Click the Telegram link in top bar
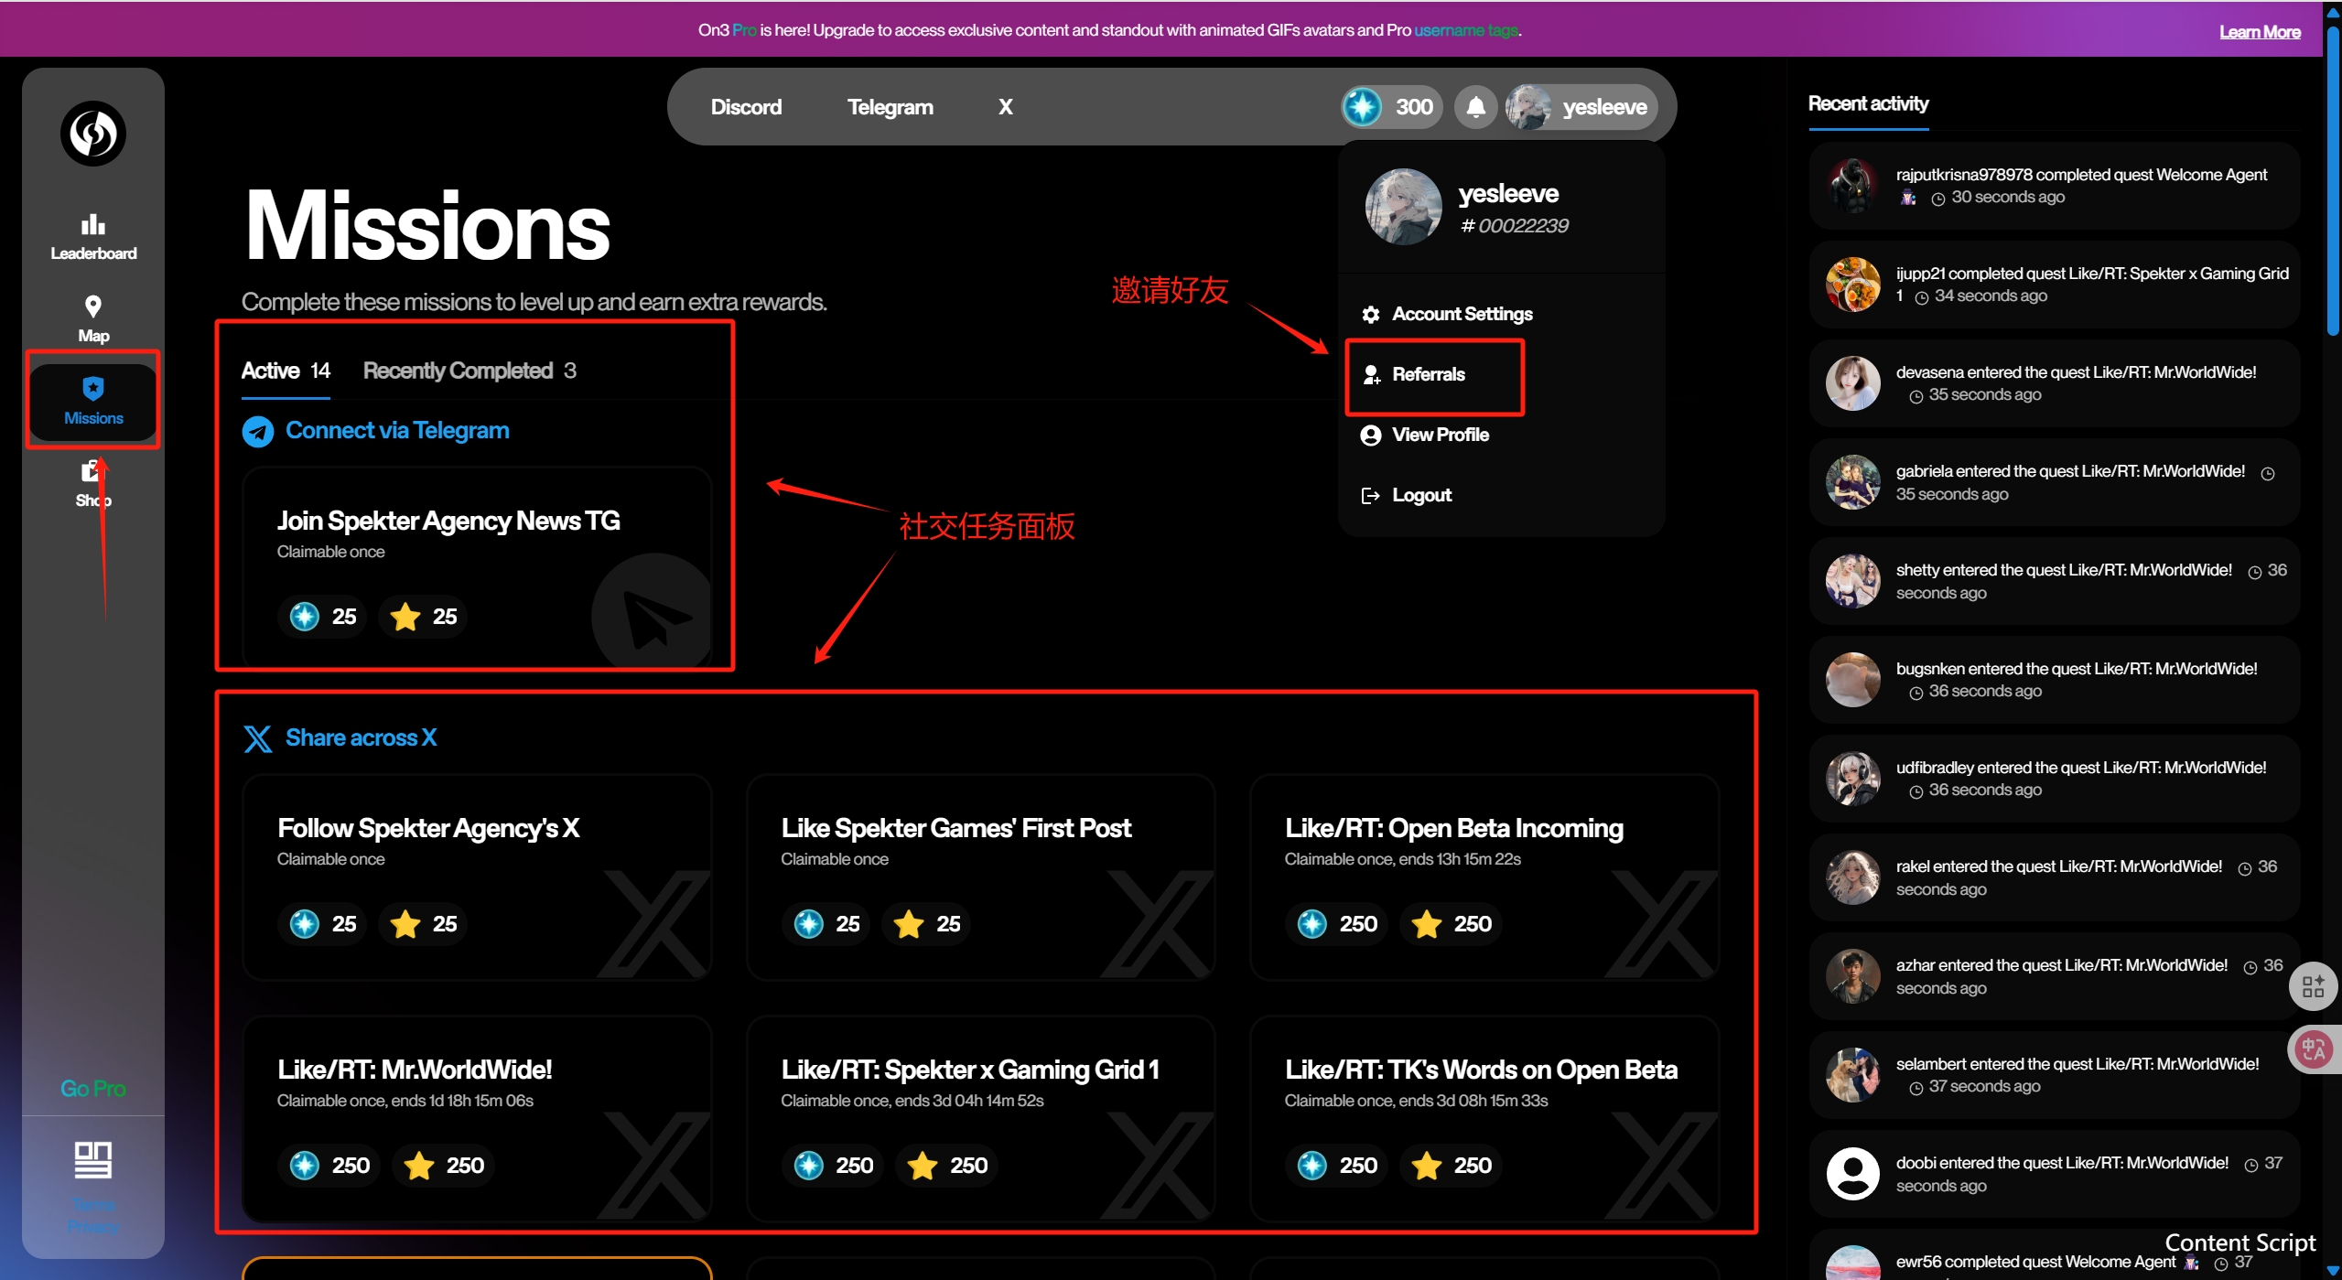The height and width of the screenshot is (1280, 2342). [890, 107]
